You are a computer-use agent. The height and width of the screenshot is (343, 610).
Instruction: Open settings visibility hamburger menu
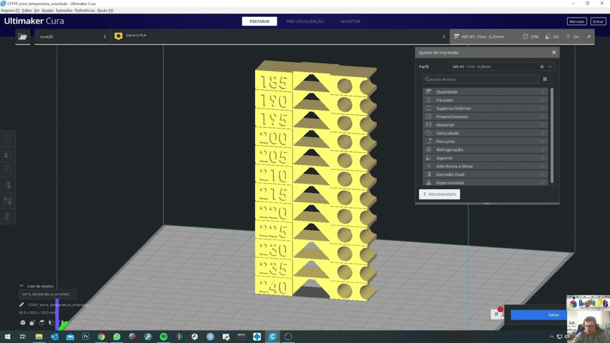[x=544, y=79]
